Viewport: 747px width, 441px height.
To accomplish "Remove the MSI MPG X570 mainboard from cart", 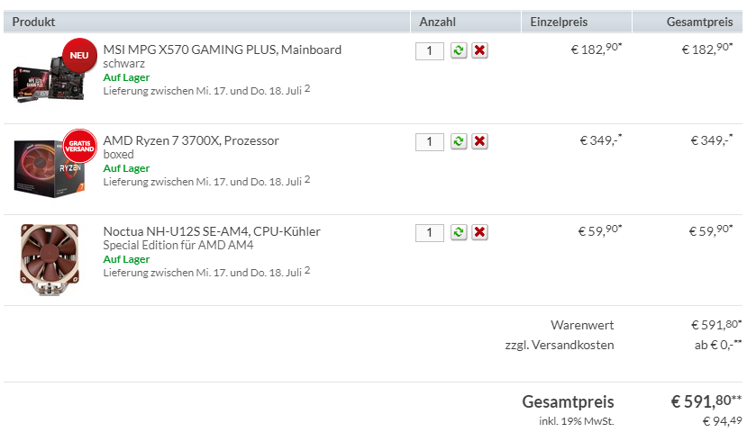I will 479,50.
